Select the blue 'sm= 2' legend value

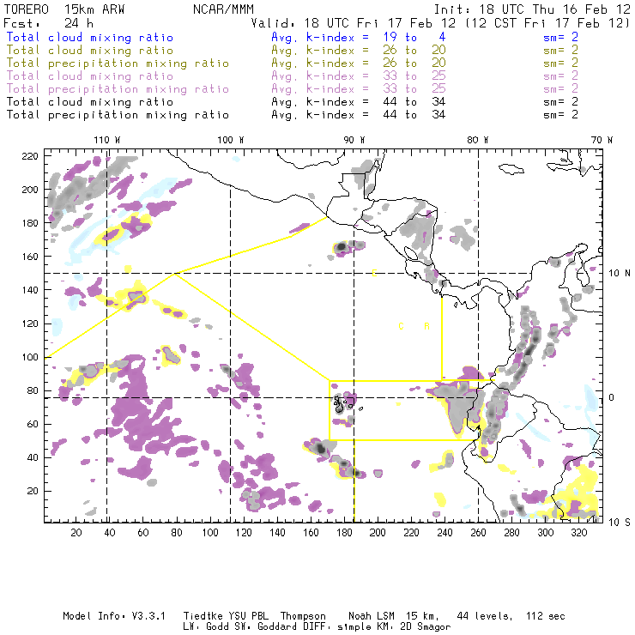(561, 38)
